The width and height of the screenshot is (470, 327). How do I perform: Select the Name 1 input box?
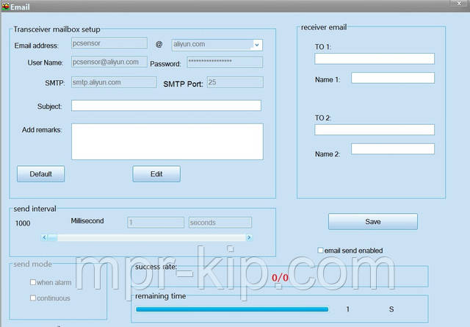(x=392, y=78)
